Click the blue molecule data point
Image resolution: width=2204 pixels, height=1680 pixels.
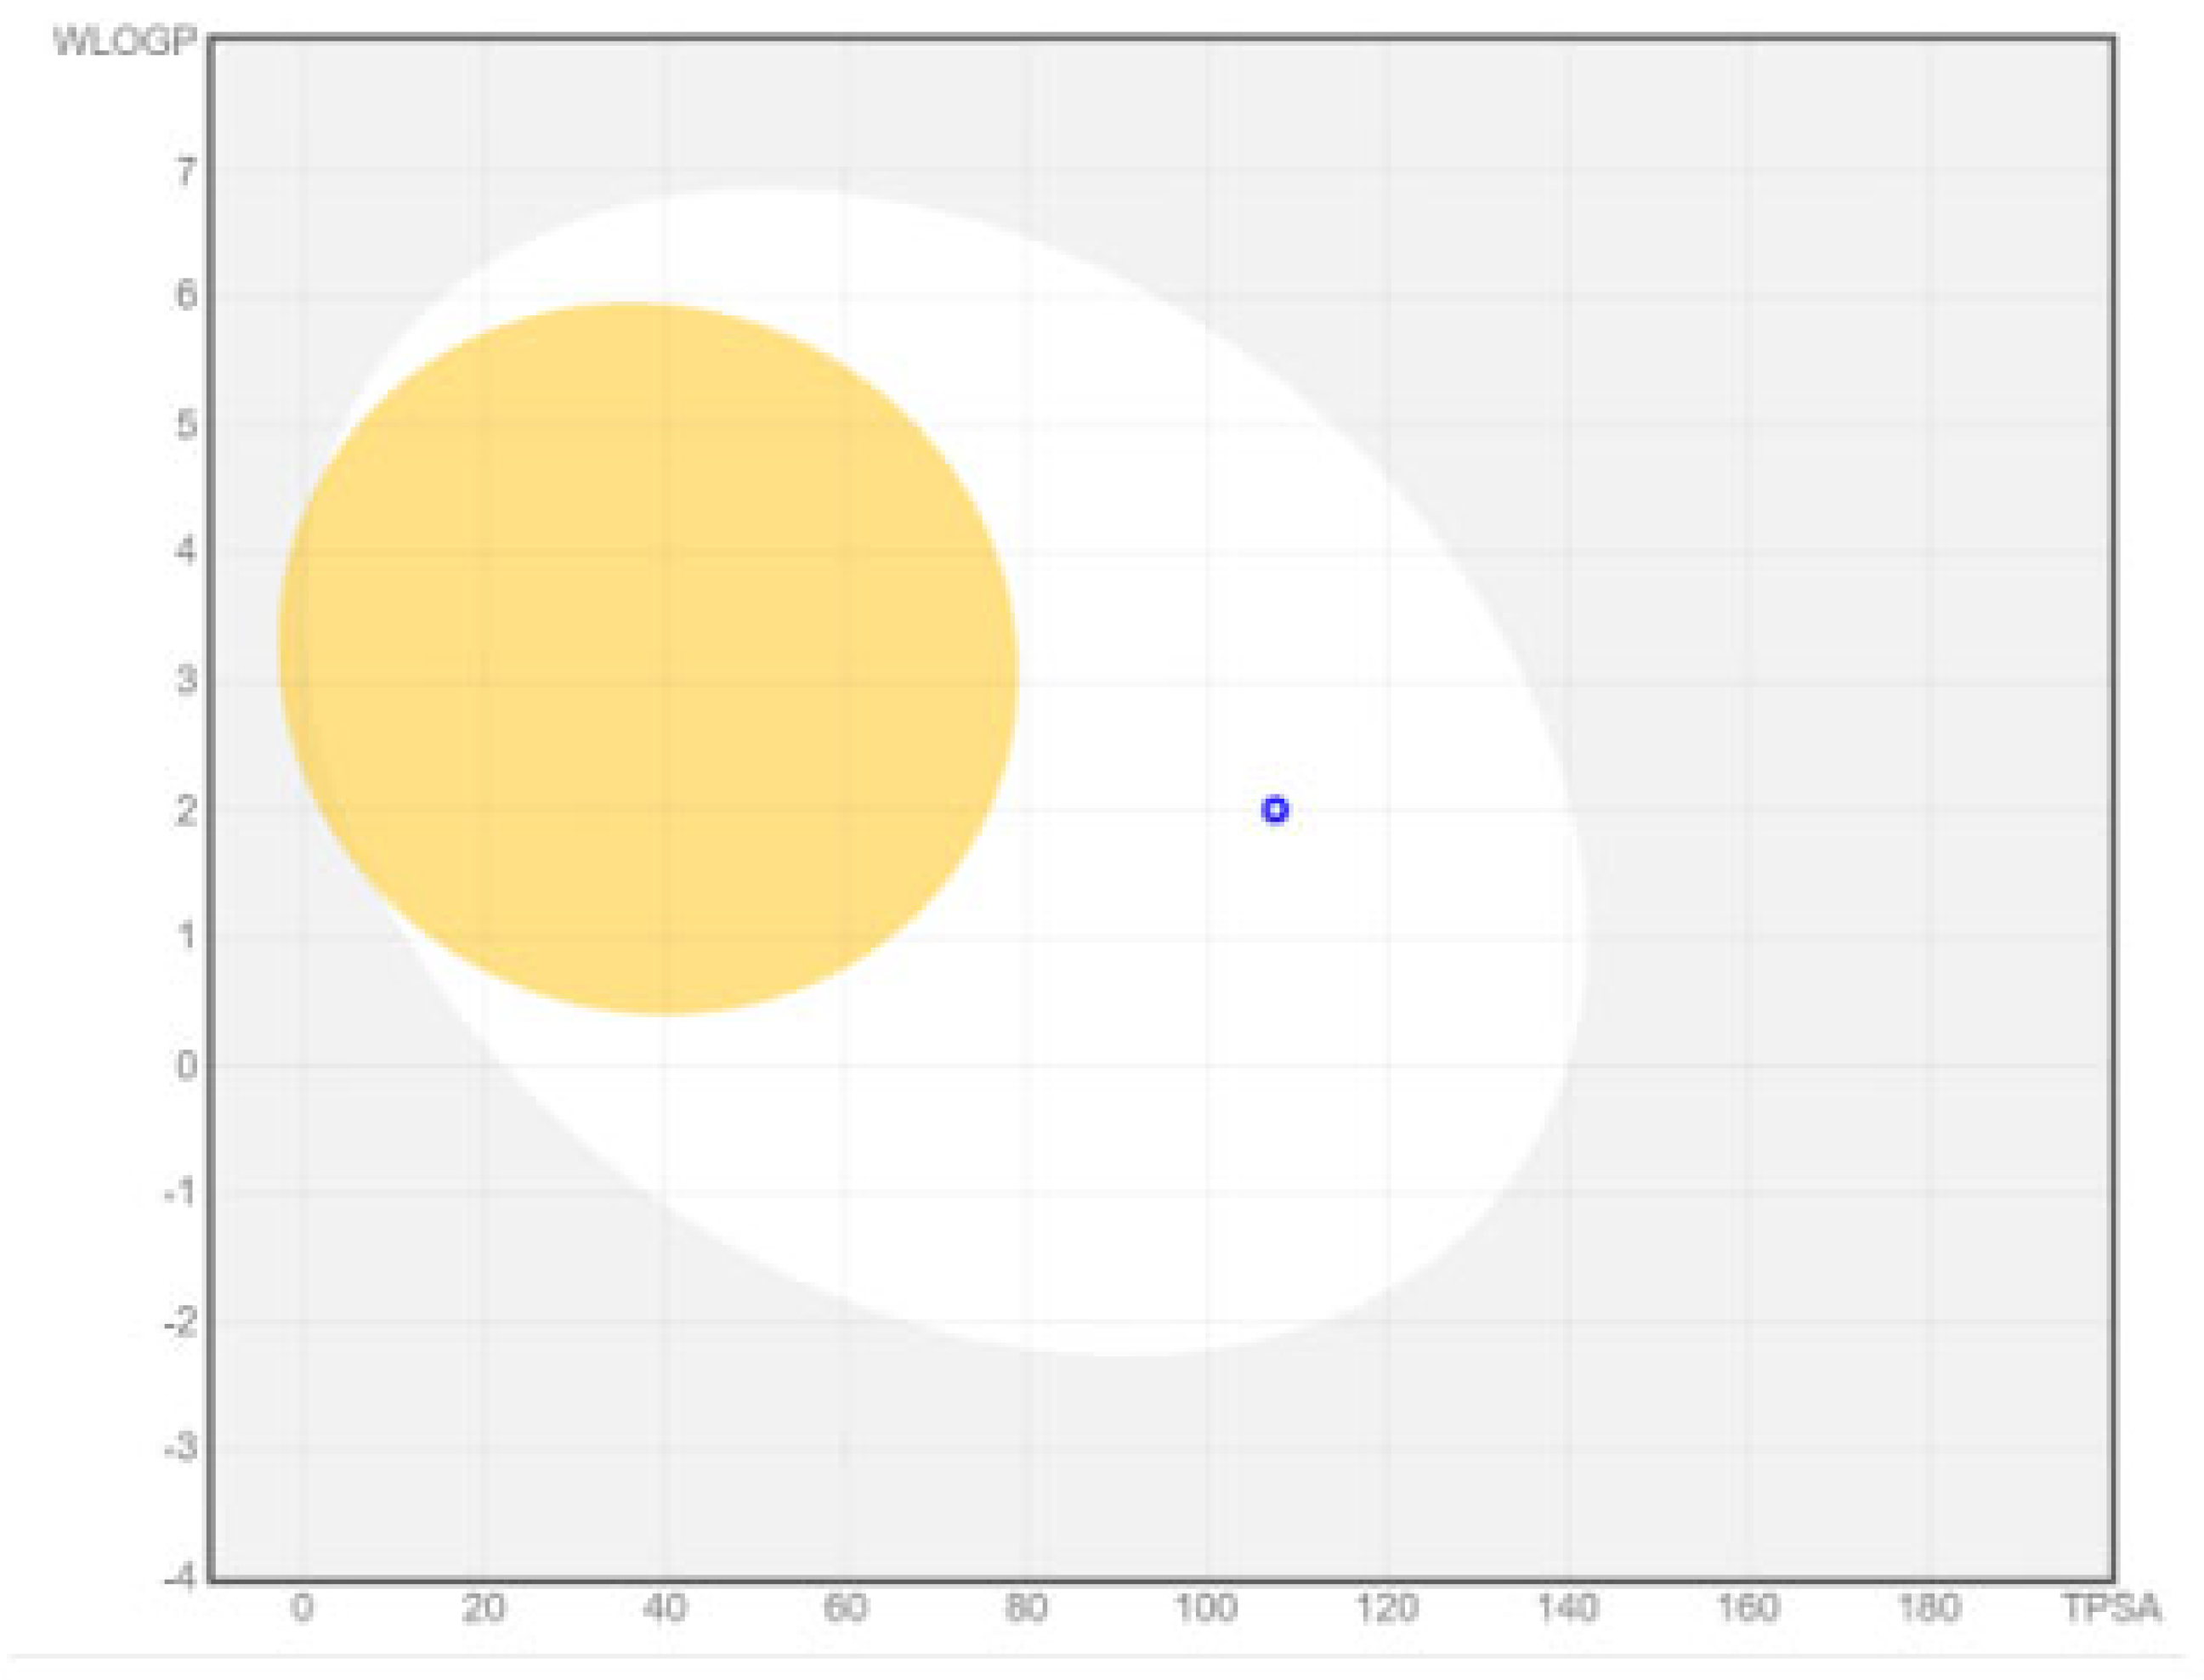[x=1274, y=810]
